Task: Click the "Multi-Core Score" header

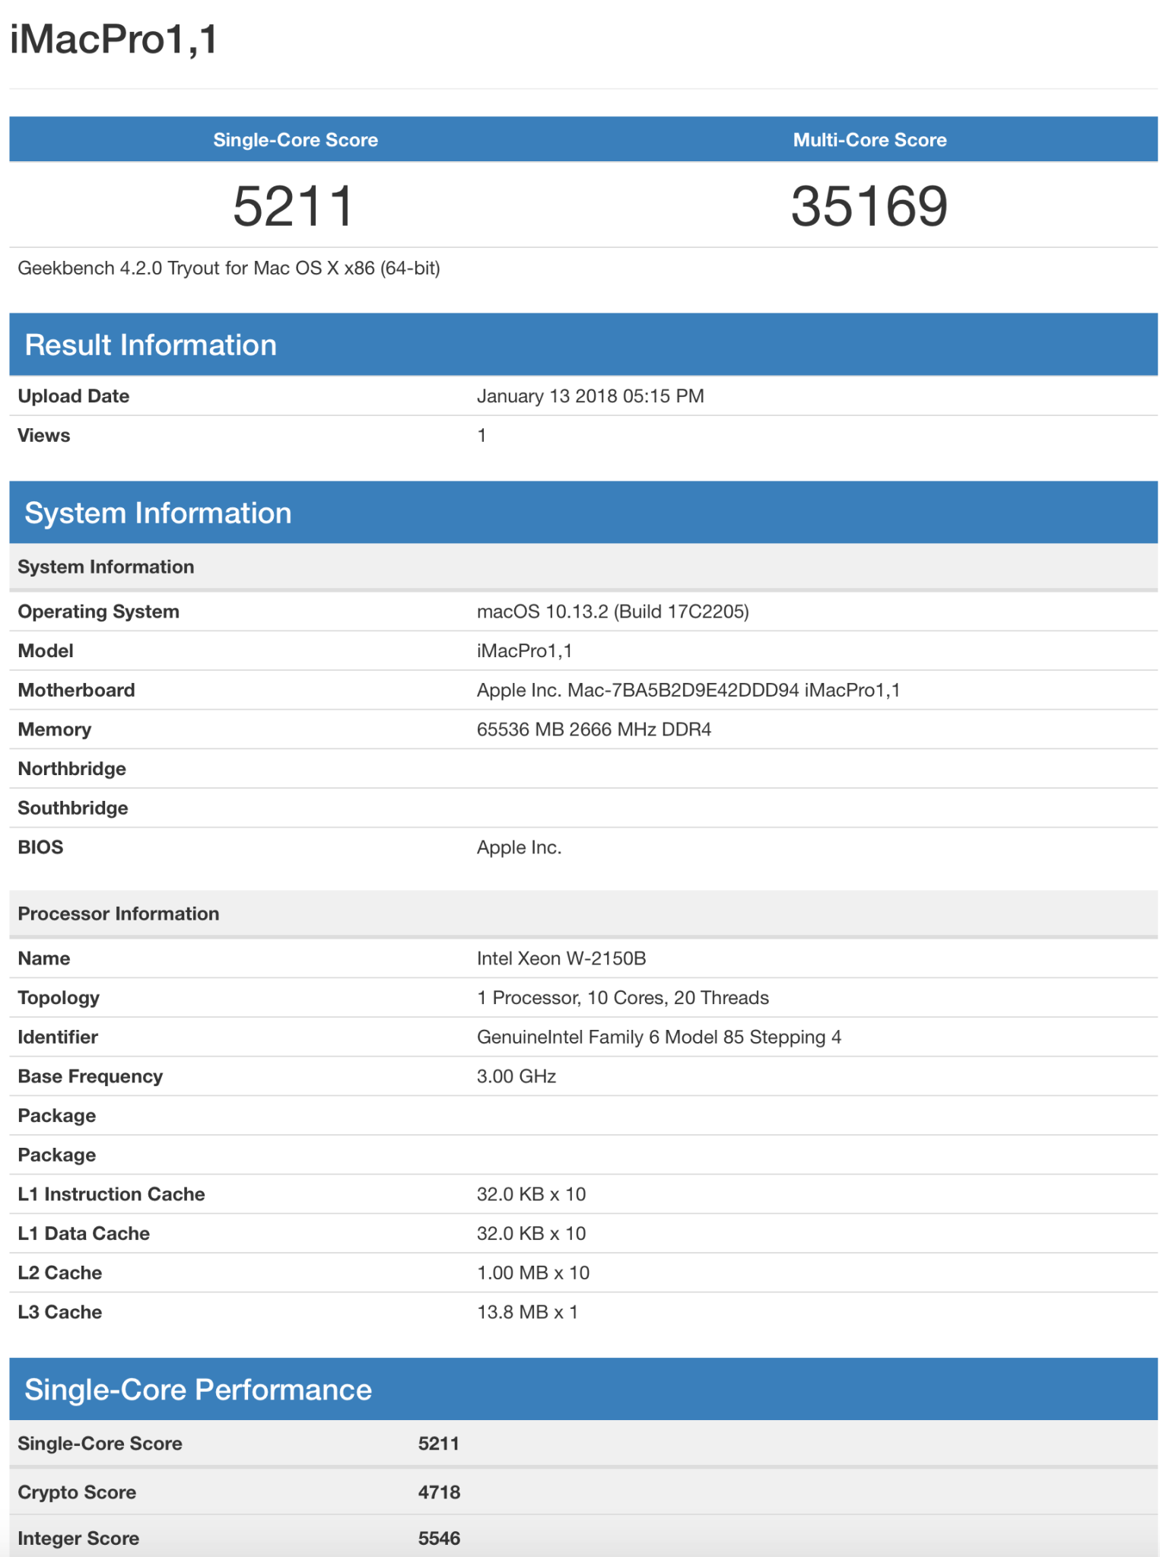Action: click(869, 140)
